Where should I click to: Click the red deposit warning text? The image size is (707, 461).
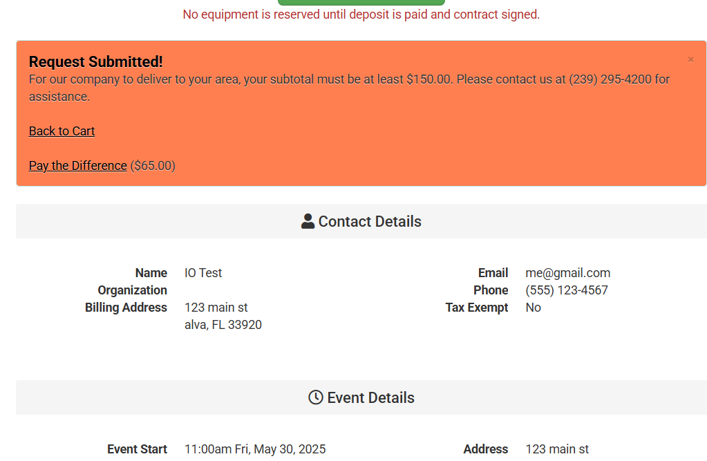[361, 15]
